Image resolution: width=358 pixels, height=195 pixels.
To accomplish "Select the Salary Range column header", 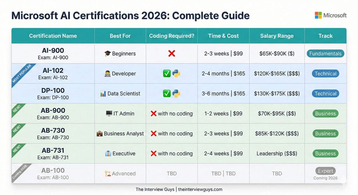I will point(277,36).
